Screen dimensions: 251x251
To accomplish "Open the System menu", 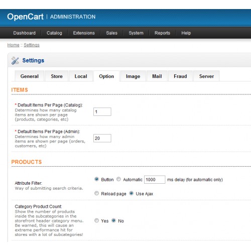I will click(136, 33).
